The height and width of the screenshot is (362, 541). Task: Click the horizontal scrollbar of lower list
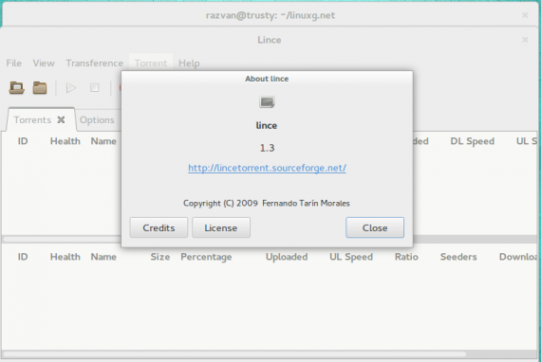click(x=234, y=353)
